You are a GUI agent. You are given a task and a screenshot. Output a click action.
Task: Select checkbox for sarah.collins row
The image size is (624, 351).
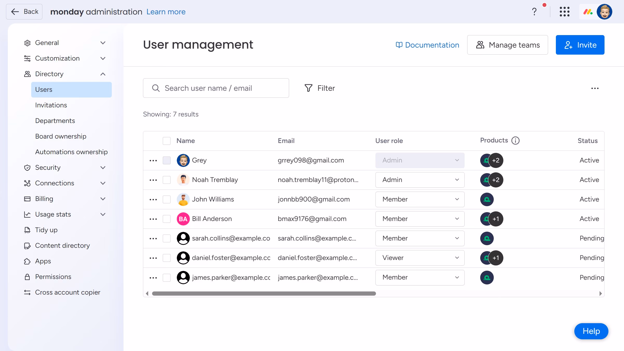pyautogui.click(x=167, y=238)
